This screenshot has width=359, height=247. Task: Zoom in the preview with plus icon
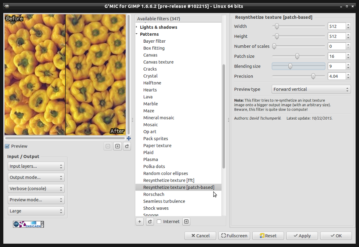click(x=117, y=146)
